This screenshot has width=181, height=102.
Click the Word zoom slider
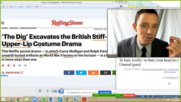(x=165, y=96)
